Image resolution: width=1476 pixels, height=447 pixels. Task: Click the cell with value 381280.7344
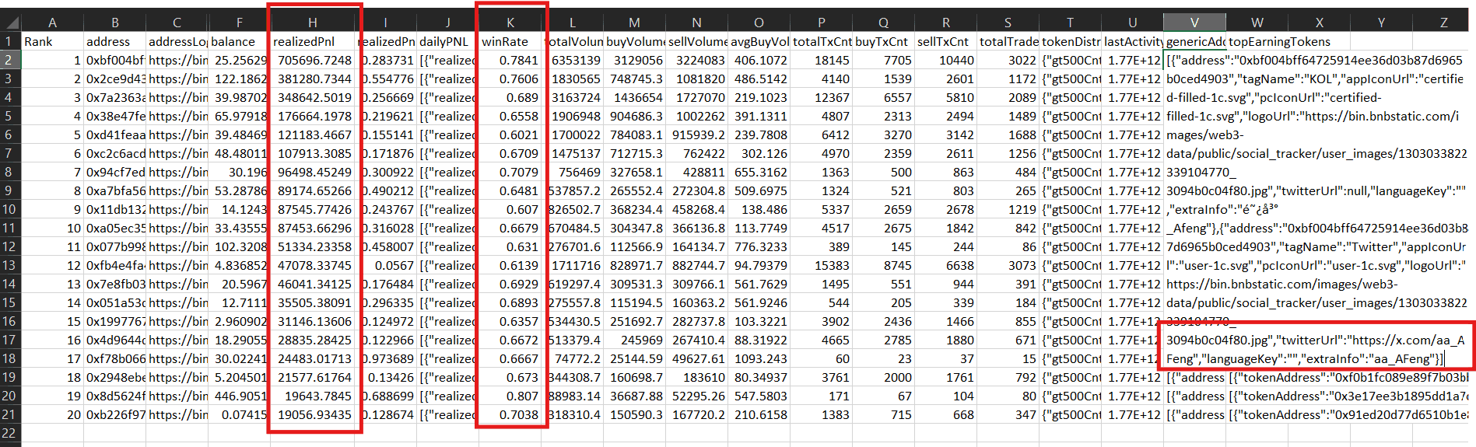312,79
